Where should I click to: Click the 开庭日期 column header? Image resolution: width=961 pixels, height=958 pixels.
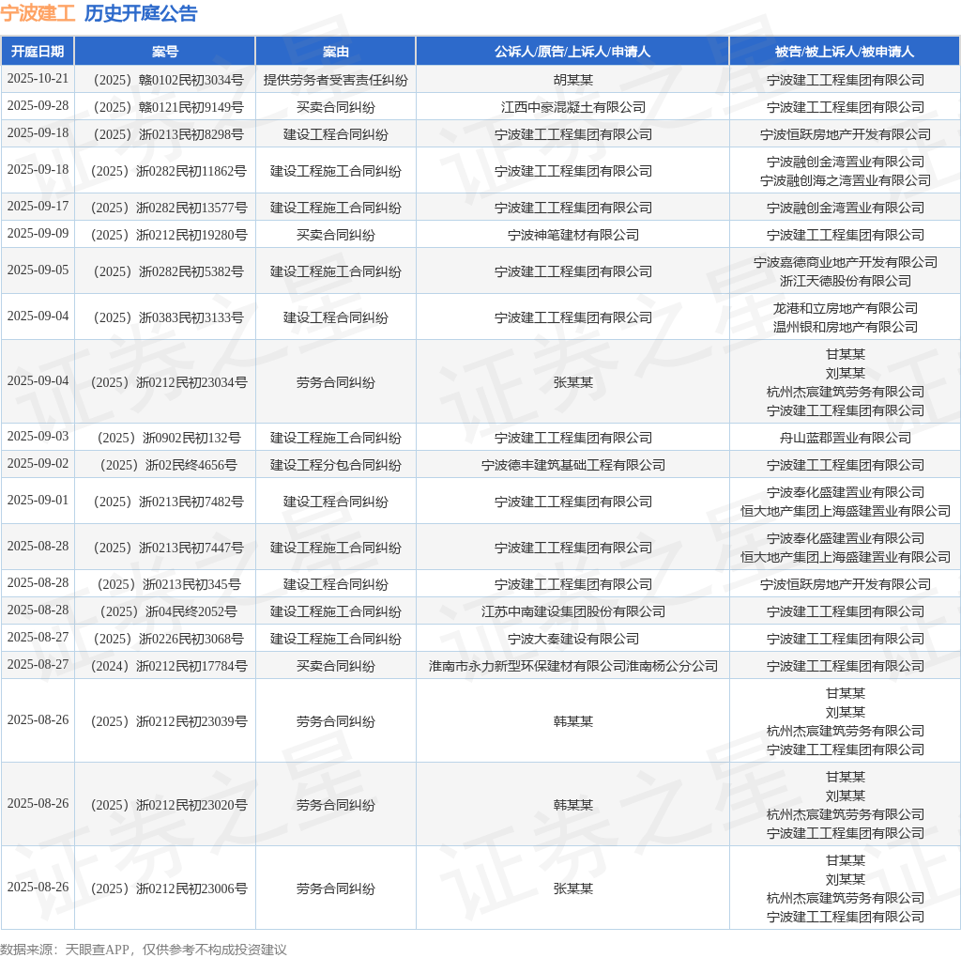click(38, 52)
